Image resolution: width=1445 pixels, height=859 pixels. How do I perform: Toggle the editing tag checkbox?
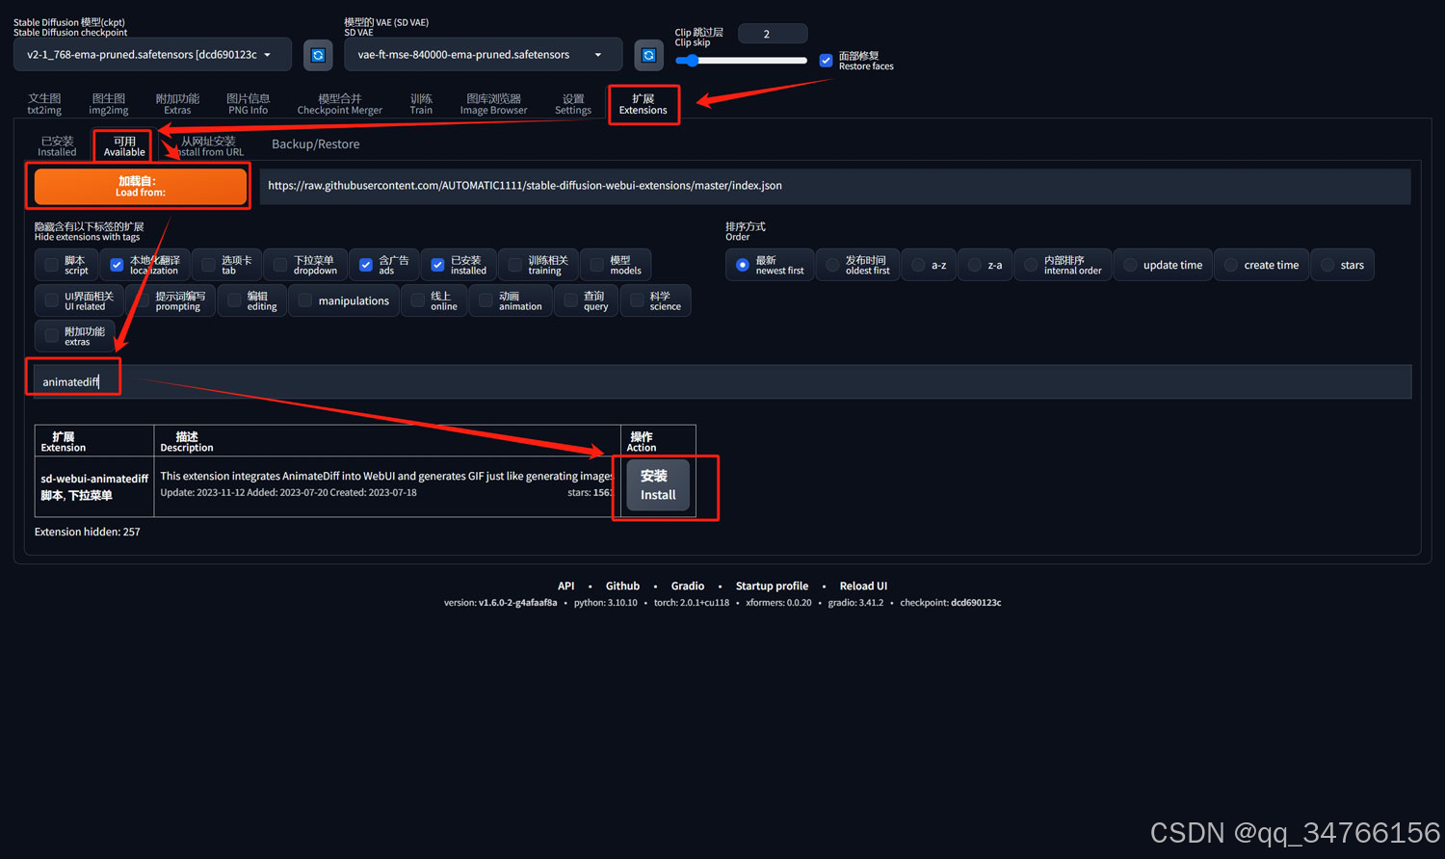click(x=234, y=300)
